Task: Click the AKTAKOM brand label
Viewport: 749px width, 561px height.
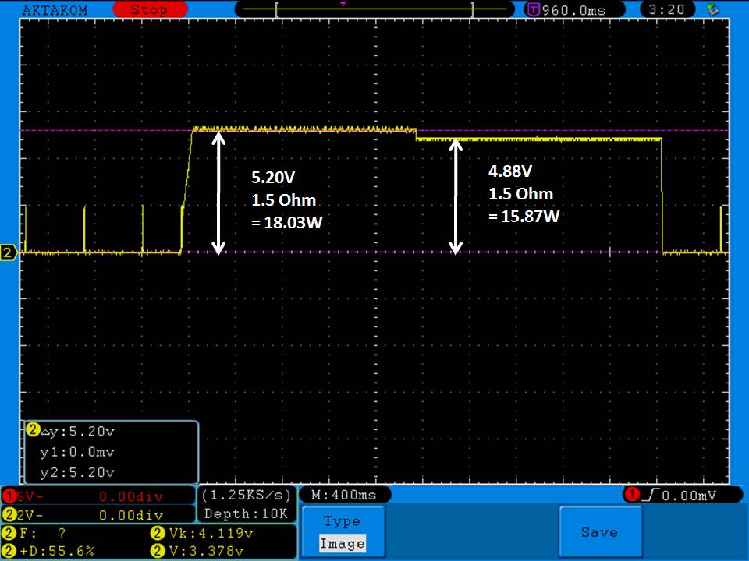Action: pos(55,10)
